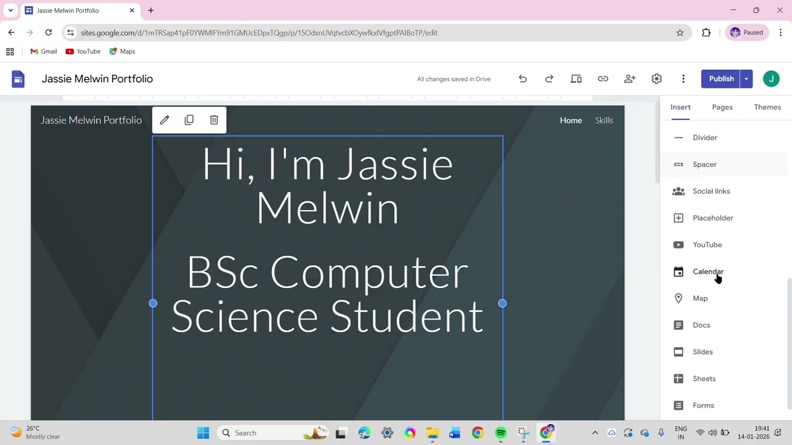Show hidden system tray icons

click(595, 433)
